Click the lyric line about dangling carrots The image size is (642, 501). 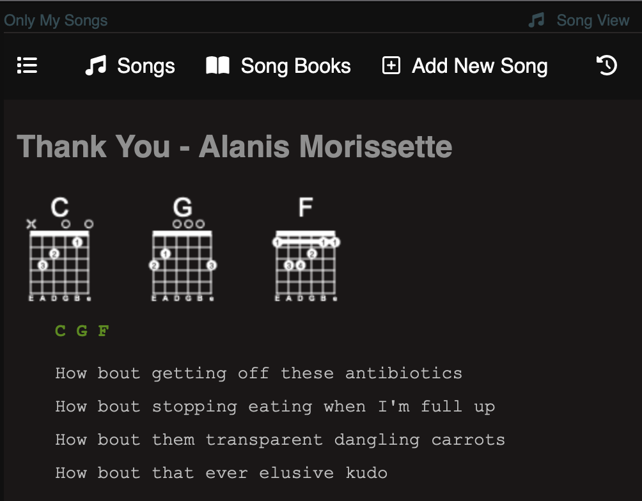(x=279, y=440)
